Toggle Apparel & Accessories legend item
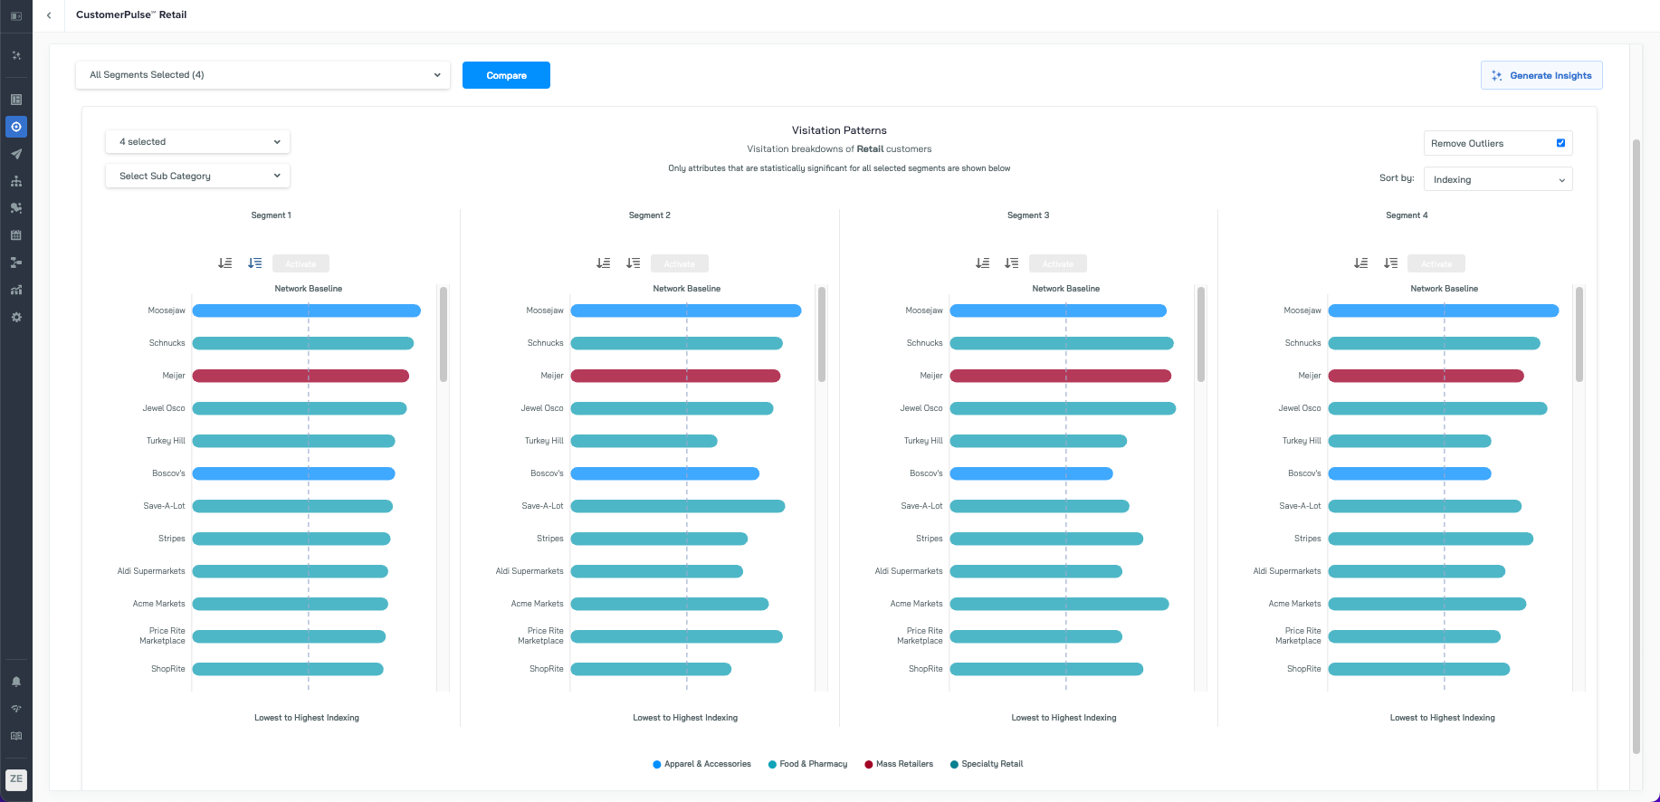Image resolution: width=1660 pixels, height=802 pixels. click(x=702, y=764)
